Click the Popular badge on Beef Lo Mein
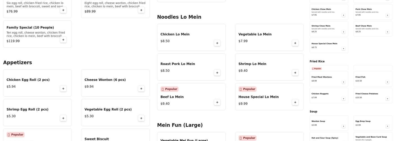The width and height of the screenshot is (394, 141). pyautogui.click(x=169, y=89)
